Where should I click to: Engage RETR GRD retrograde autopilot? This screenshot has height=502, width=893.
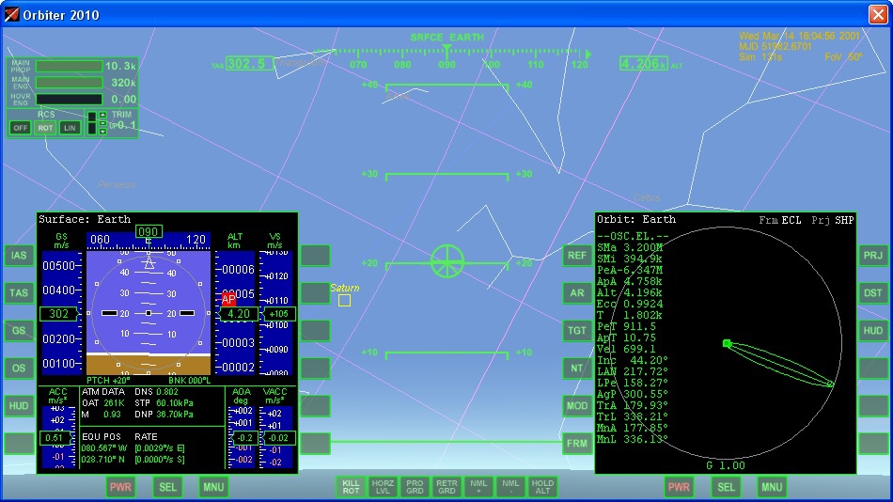[x=446, y=486]
